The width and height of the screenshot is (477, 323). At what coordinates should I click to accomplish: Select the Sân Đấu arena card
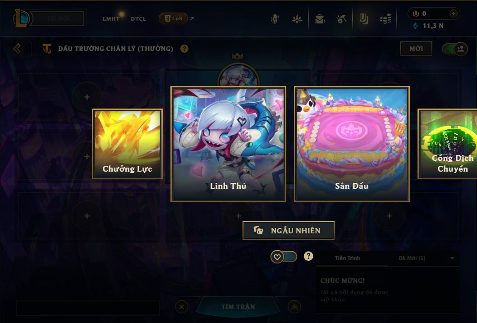352,144
